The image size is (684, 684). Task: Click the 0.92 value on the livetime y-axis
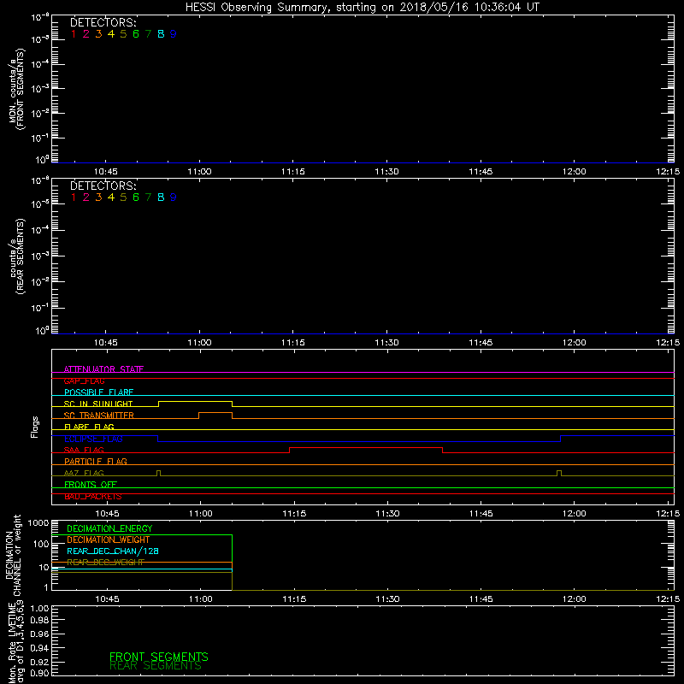(x=39, y=661)
